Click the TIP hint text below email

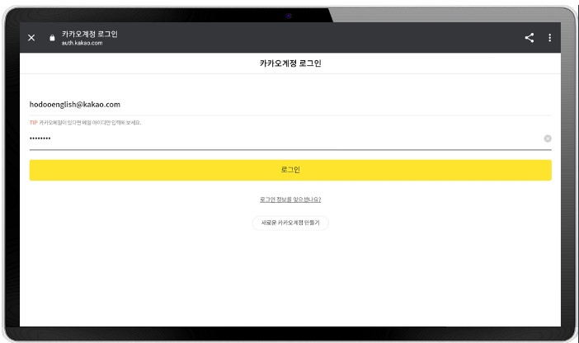coord(85,123)
